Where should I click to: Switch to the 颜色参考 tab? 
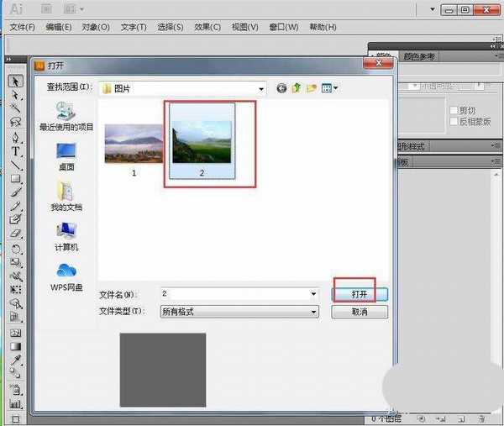[419, 57]
